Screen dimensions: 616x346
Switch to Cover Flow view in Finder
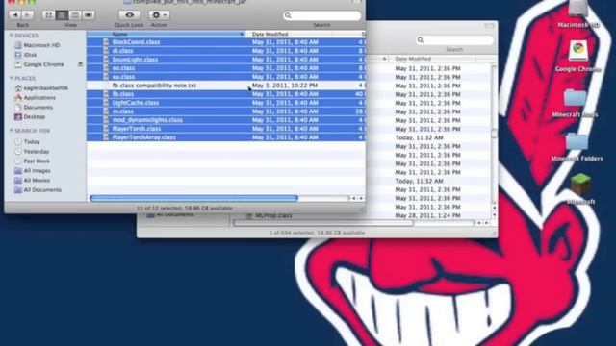[89, 15]
